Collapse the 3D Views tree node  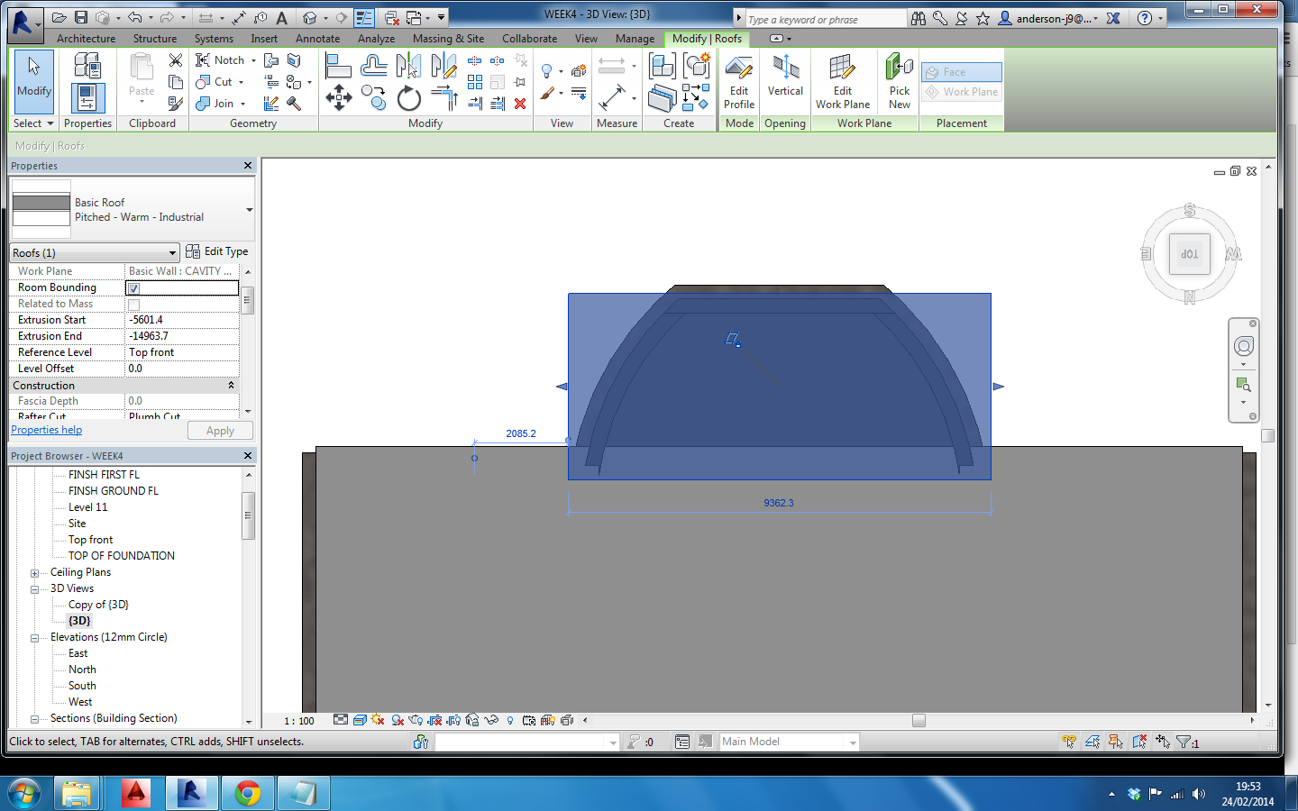[x=35, y=589]
